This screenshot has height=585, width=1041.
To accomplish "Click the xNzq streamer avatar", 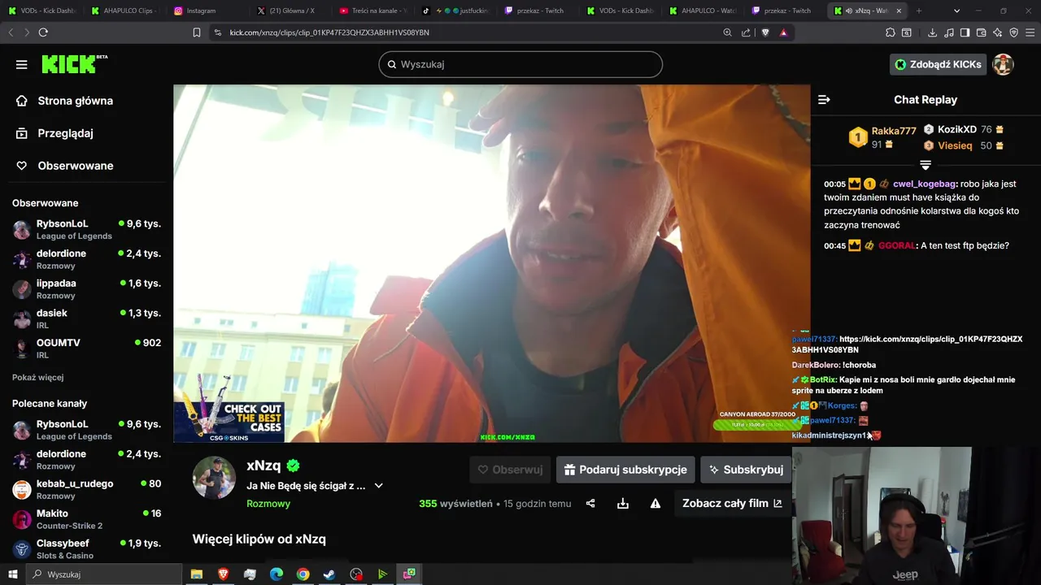I will [x=214, y=477].
